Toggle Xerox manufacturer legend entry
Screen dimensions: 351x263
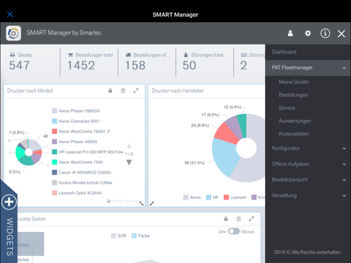pos(192,198)
